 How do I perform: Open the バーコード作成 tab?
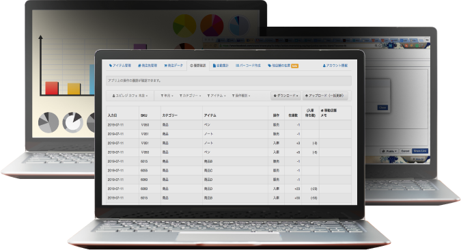[248, 66]
